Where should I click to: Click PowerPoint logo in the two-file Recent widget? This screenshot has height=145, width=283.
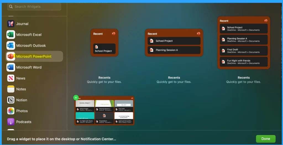(198, 33)
